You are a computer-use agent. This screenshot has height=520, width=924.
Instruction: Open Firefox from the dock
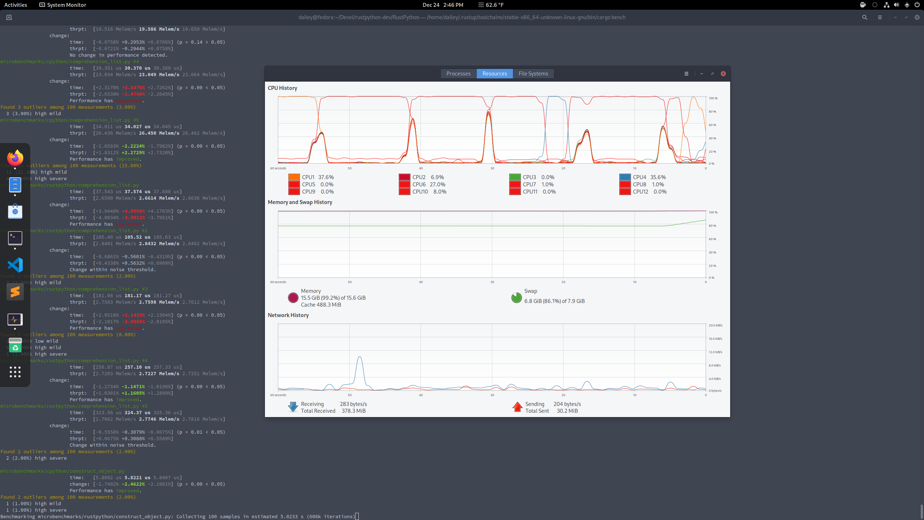click(15, 158)
